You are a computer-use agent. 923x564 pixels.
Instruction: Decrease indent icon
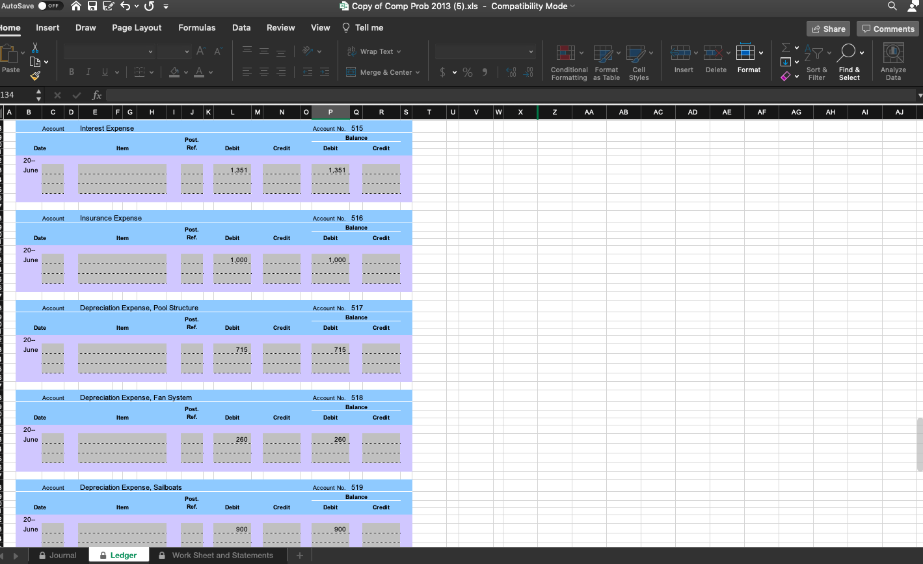308,72
